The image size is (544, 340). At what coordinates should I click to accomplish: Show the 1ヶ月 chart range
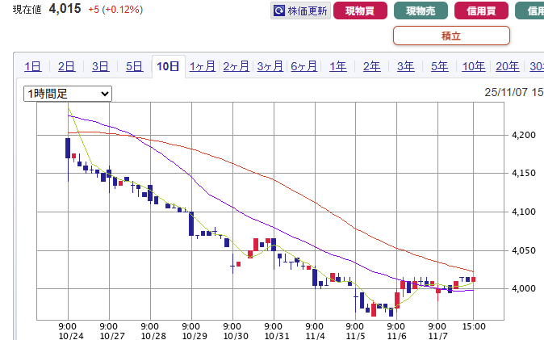click(x=202, y=66)
